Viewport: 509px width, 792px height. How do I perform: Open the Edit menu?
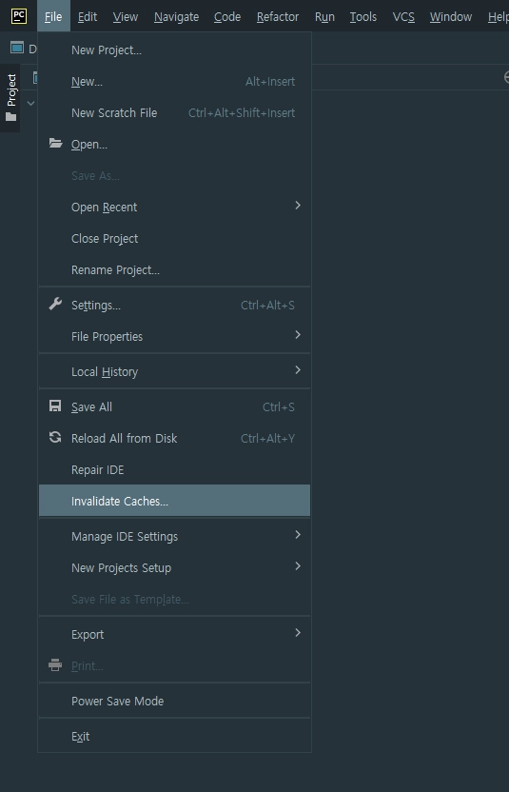88,17
